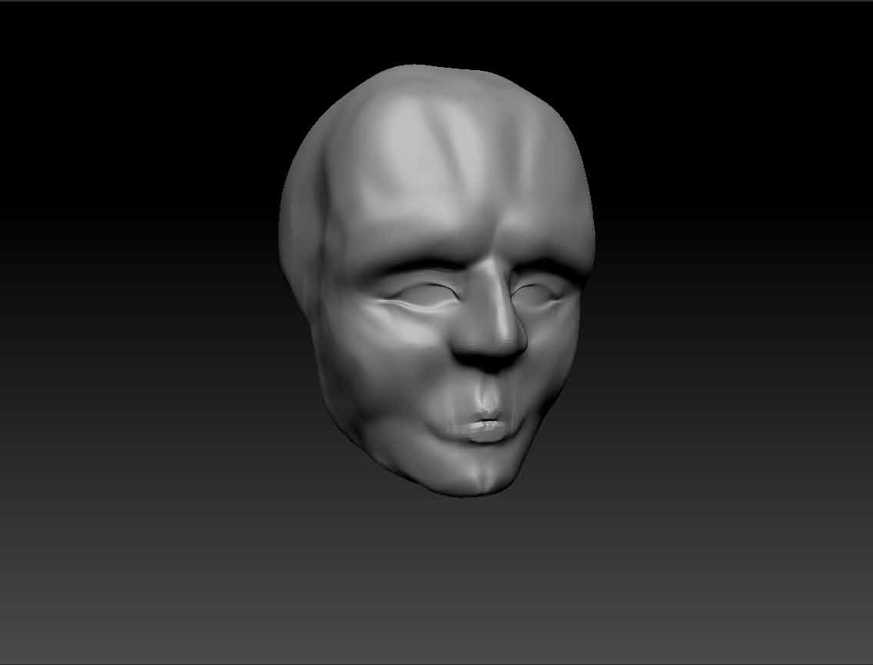Click the empty canvas left of the sculpture
The height and width of the screenshot is (665, 873).
click(x=154, y=308)
